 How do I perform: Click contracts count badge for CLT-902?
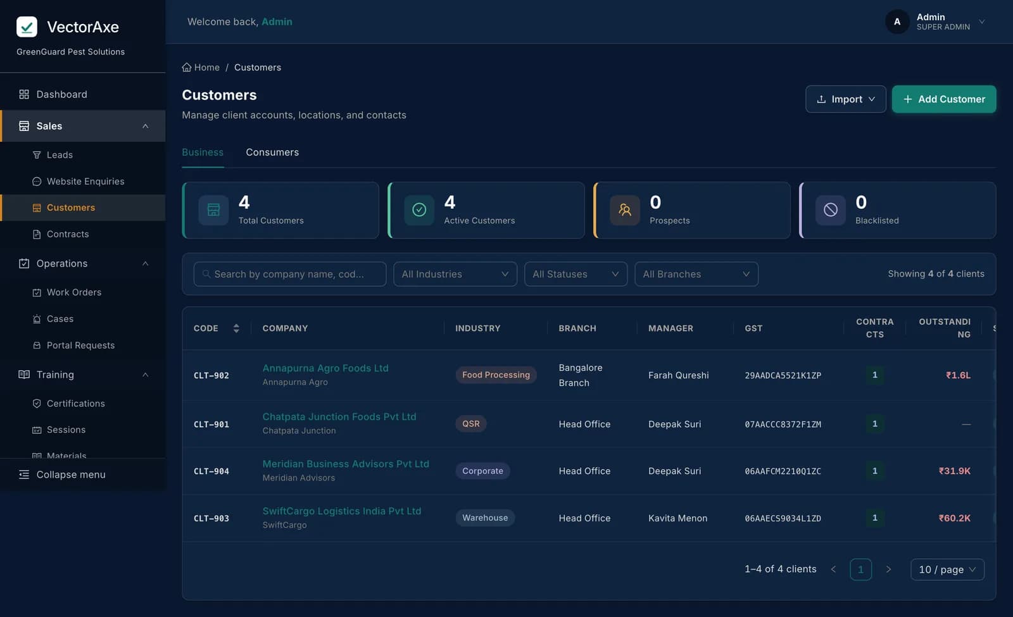tap(875, 375)
